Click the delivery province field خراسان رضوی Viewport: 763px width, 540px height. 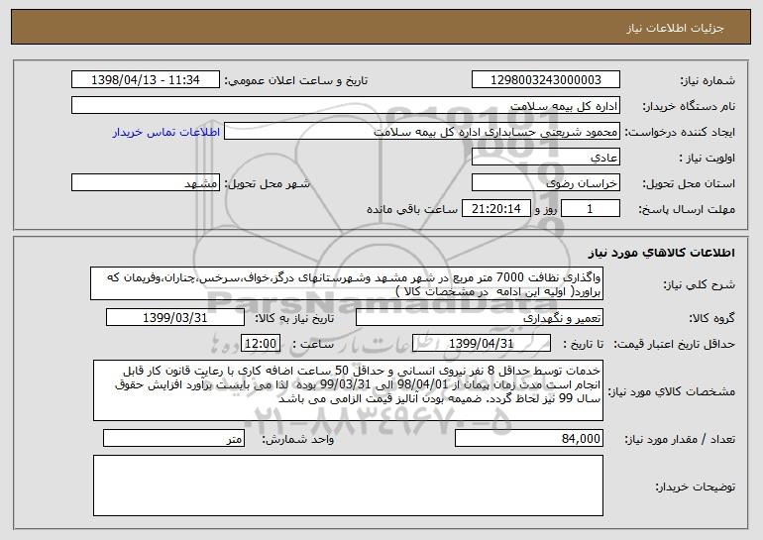(x=545, y=183)
